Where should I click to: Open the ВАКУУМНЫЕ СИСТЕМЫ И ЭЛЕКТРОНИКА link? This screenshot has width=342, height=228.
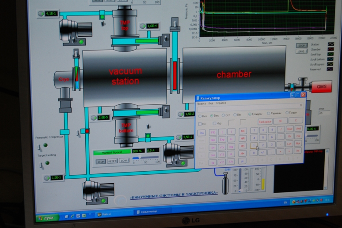[x=174, y=195]
